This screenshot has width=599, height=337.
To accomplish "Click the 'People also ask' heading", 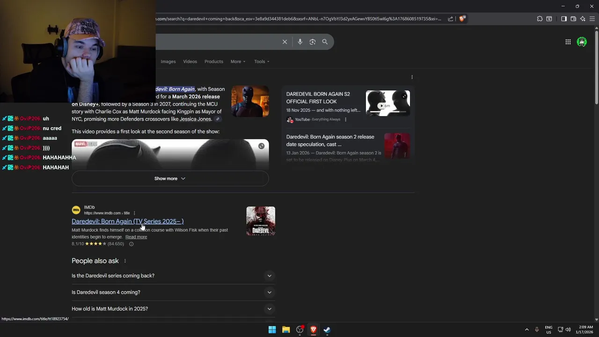I will (95, 261).
